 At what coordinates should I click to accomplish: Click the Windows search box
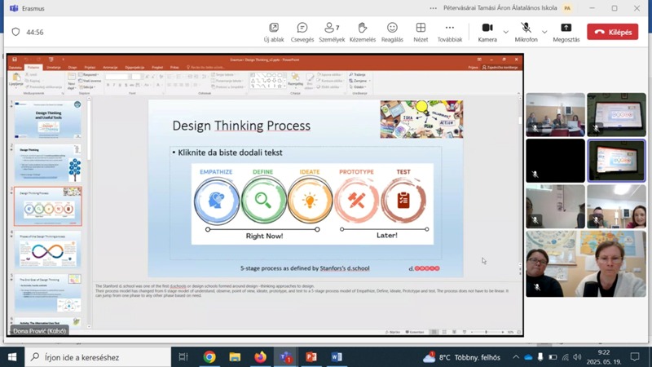coord(98,357)
